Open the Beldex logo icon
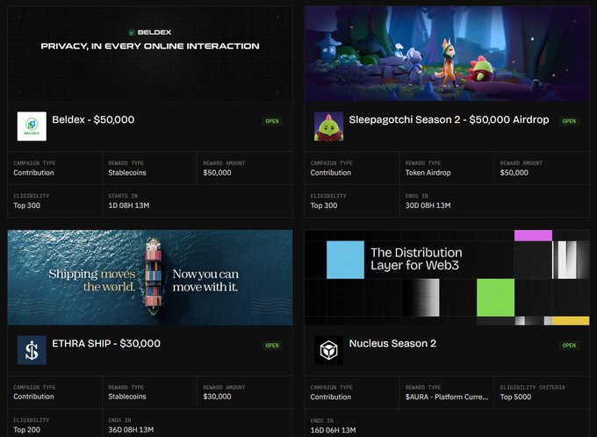The height and width of the screenshot is (437, 597). coord(32,126)
